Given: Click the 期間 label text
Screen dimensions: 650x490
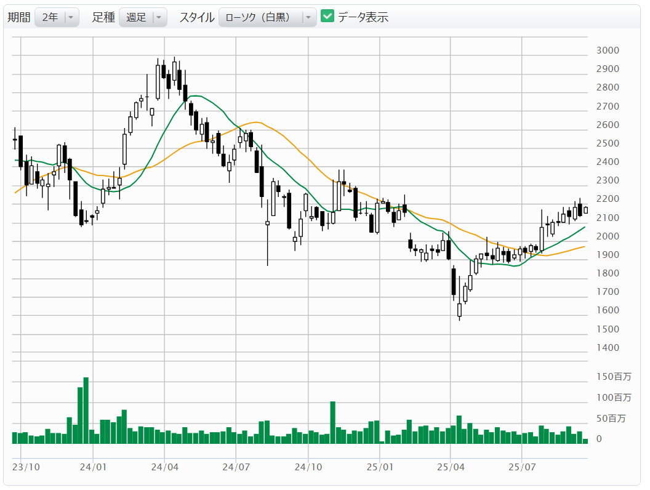Looking at the screenshot, I should click(18, 17).
